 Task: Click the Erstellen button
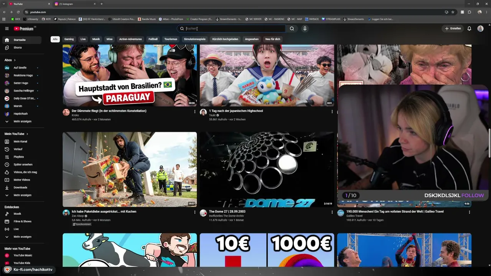[453, 28]
